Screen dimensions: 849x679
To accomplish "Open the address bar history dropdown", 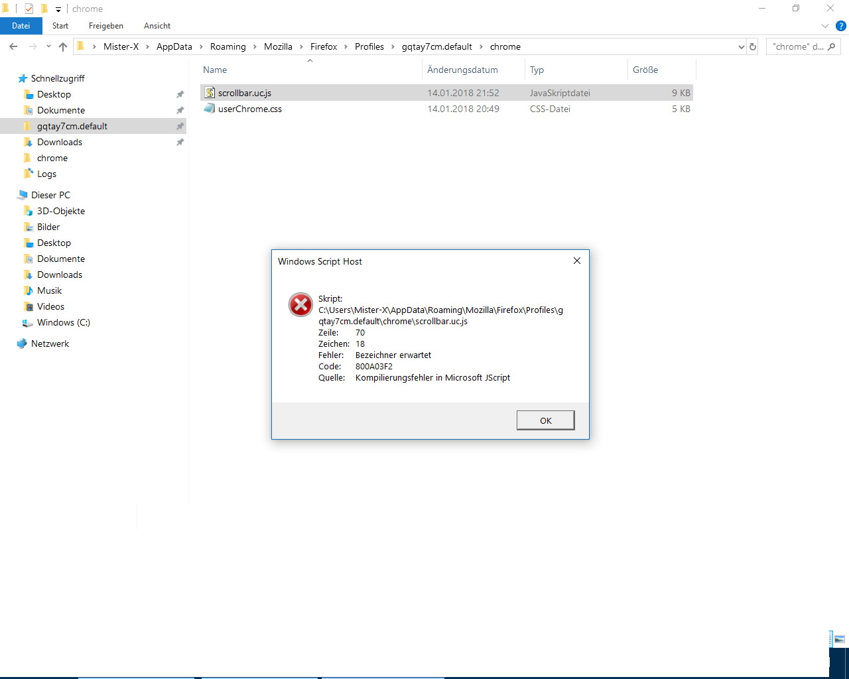I will (741, 46).
